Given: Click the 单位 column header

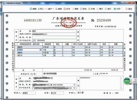Looking at the screenshot, I should (58, 44).
